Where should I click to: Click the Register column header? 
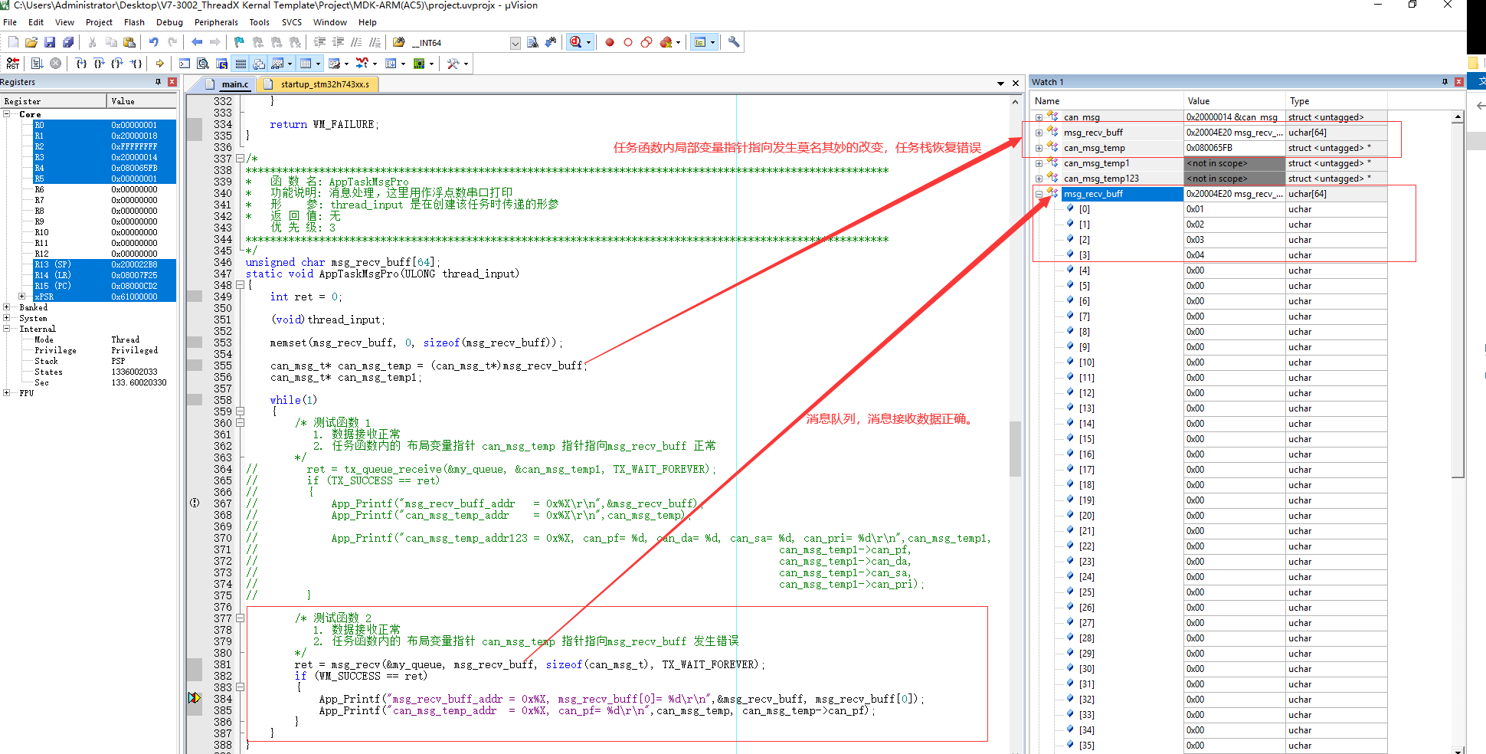point(53,101)
